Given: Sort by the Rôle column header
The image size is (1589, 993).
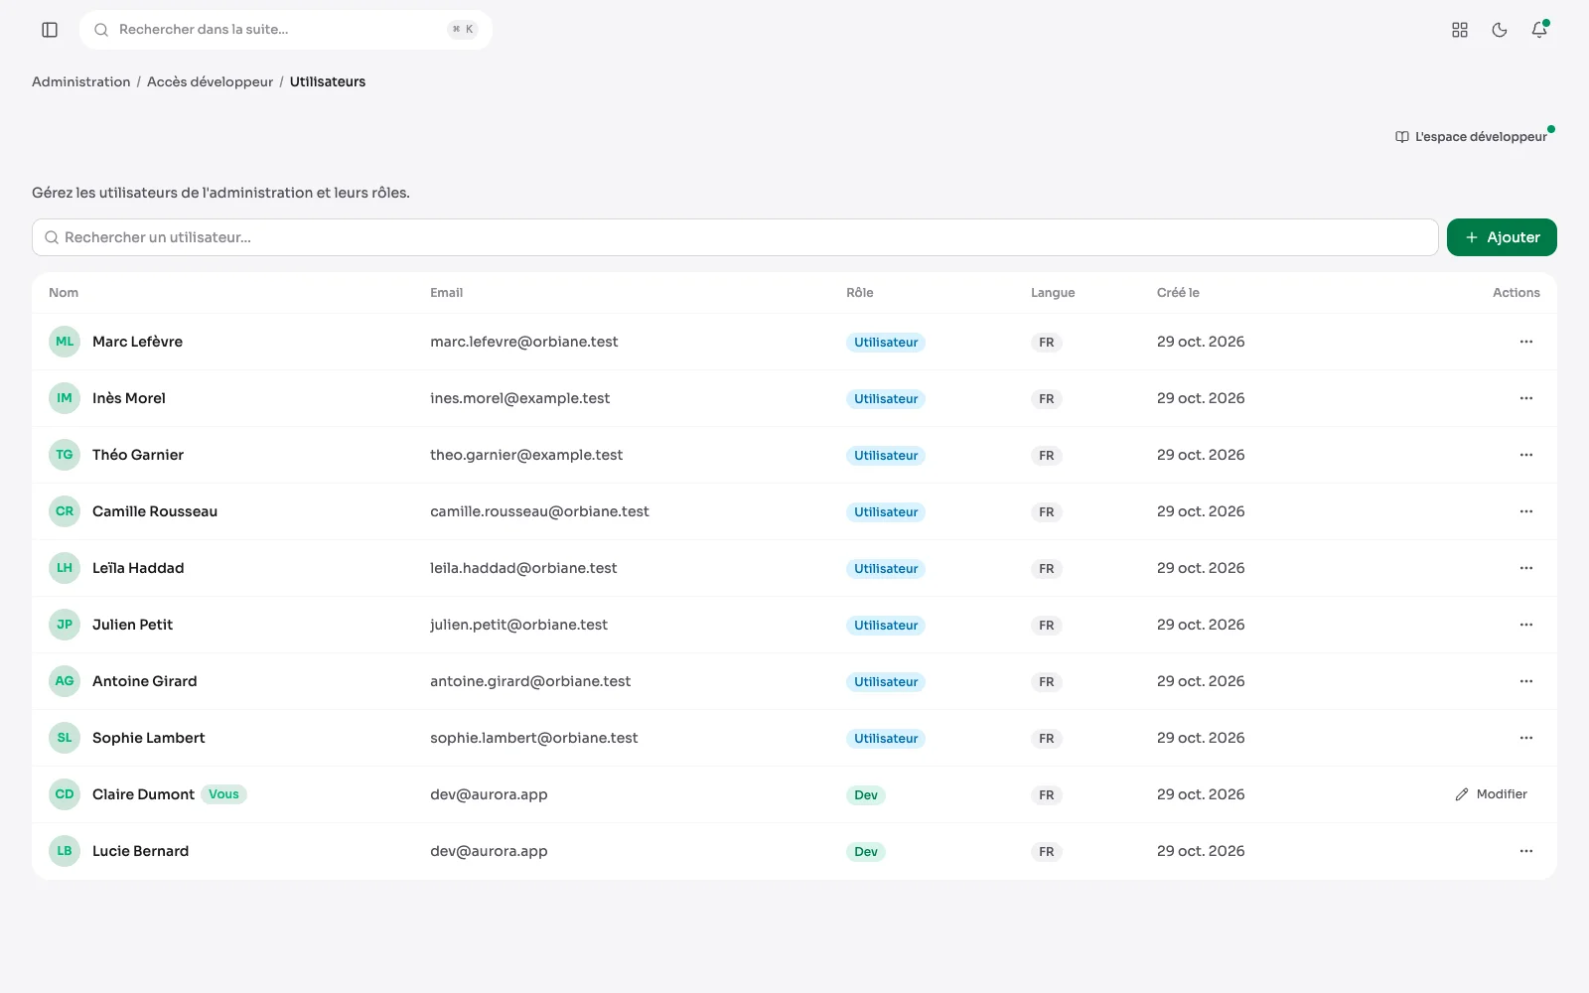Looking at the screenshot, I should pyautogui.click(x=860, y=293).
